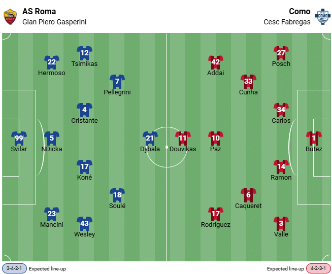Image resolution: width=332 pixels, height=274 pixels.
Task: Click the pitch center spot
Action: [x=166, y=147]
